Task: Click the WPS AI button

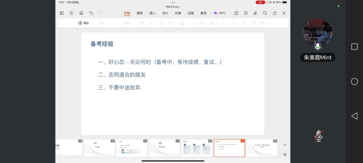Action: (220, 13)
